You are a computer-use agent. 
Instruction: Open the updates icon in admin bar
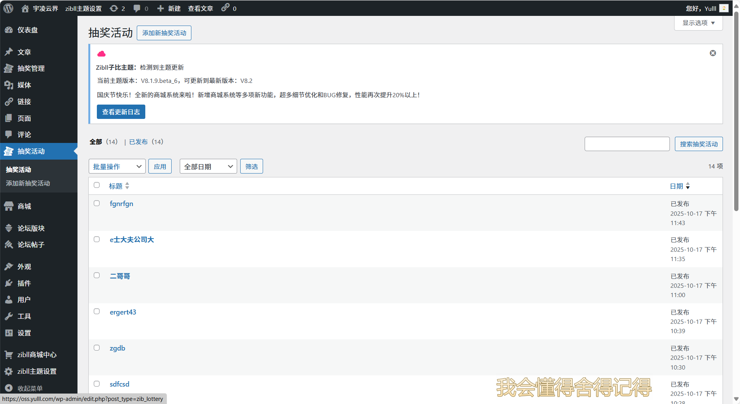click(x=114, y=8)
